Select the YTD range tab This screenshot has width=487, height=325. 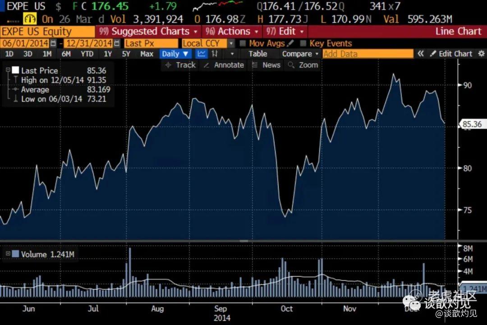coord(87,54)
